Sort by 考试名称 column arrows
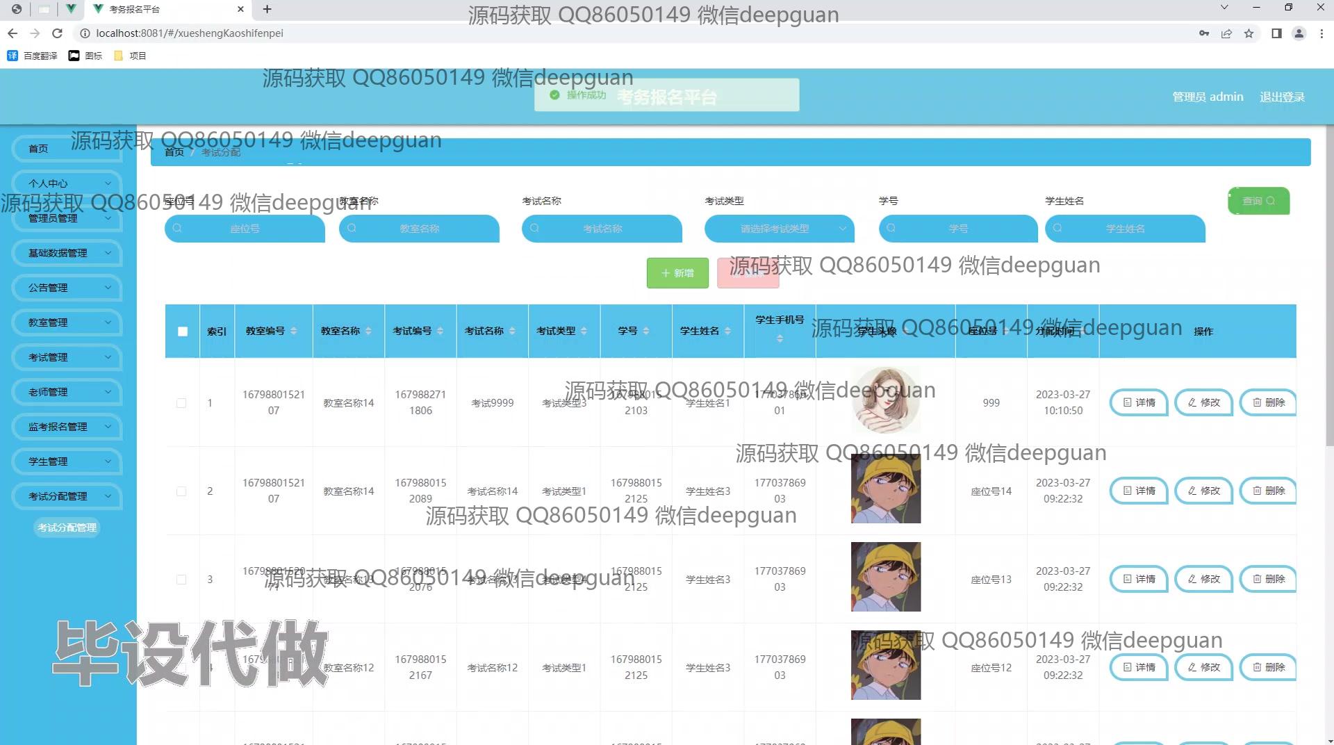Screen dimensions: 1334x745 point(512,331)
